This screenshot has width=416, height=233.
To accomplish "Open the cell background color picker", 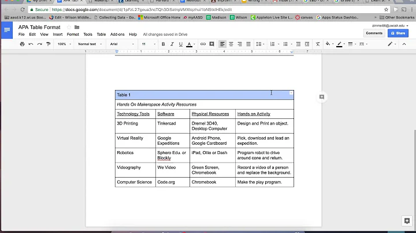I will coord(329,44).
